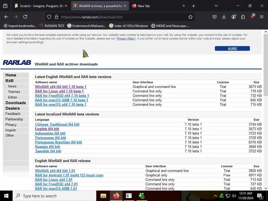
Task: Download Russian (64 bit) version
Action: [48, 147]
